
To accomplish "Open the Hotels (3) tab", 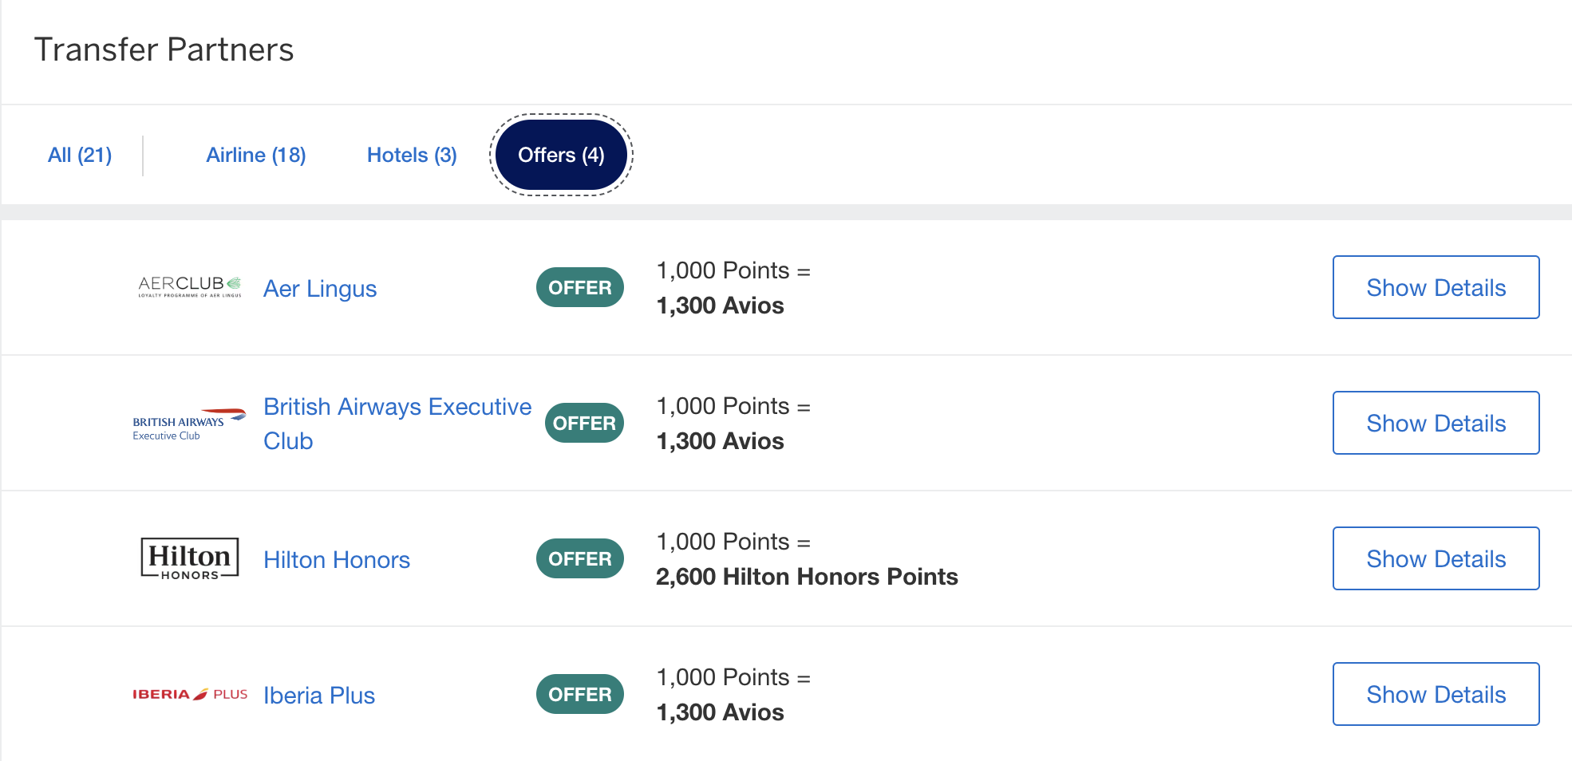I will 412,155.
